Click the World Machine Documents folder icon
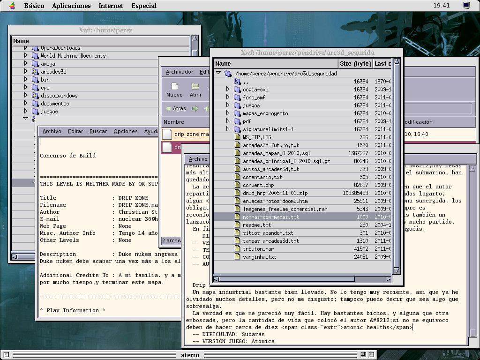 point(35,56)
